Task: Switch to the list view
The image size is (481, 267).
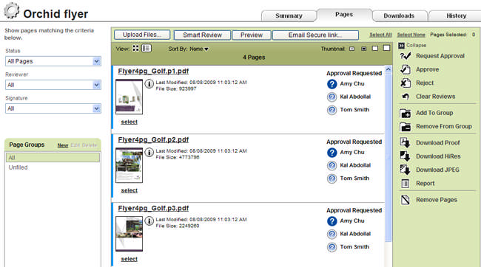Action: tap(147, 49)
